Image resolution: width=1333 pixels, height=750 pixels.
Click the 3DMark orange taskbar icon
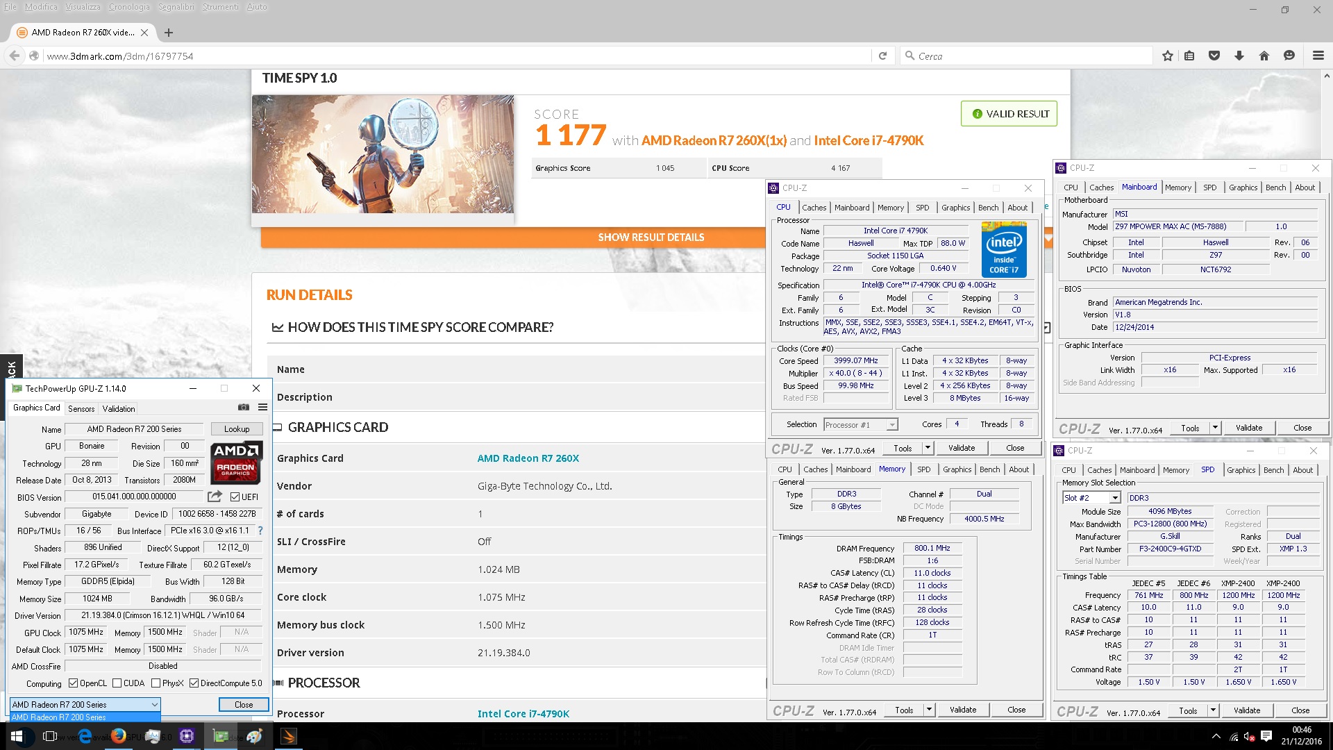pos(288,736)
